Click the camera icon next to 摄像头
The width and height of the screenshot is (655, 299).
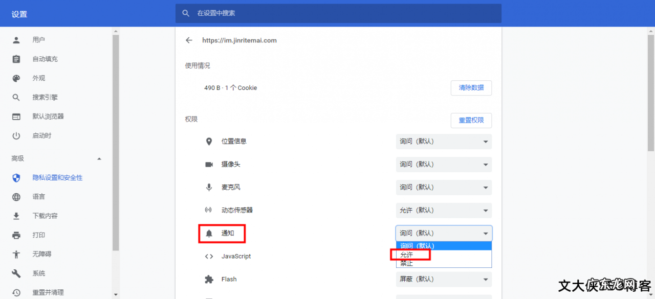(x=209, y=164)
